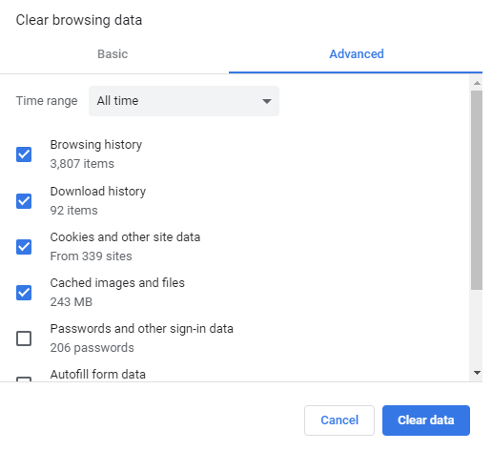Click the vertical scrollbar thumb

click(x=477, y=190)
